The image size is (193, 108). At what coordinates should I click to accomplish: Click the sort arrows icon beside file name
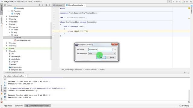pyautogui.click(x=115, y=49)
